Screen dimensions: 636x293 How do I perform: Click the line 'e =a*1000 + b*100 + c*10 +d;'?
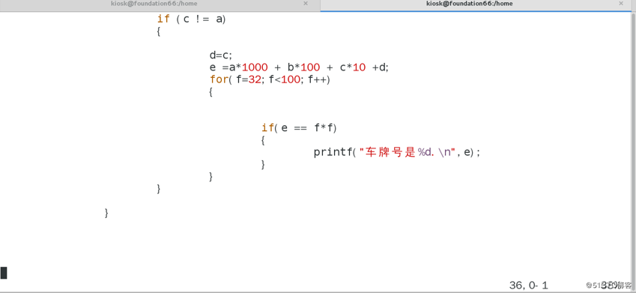point(299,67)
